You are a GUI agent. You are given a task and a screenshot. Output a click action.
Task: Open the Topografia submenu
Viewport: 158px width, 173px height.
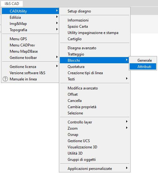[x=30, y=30]
